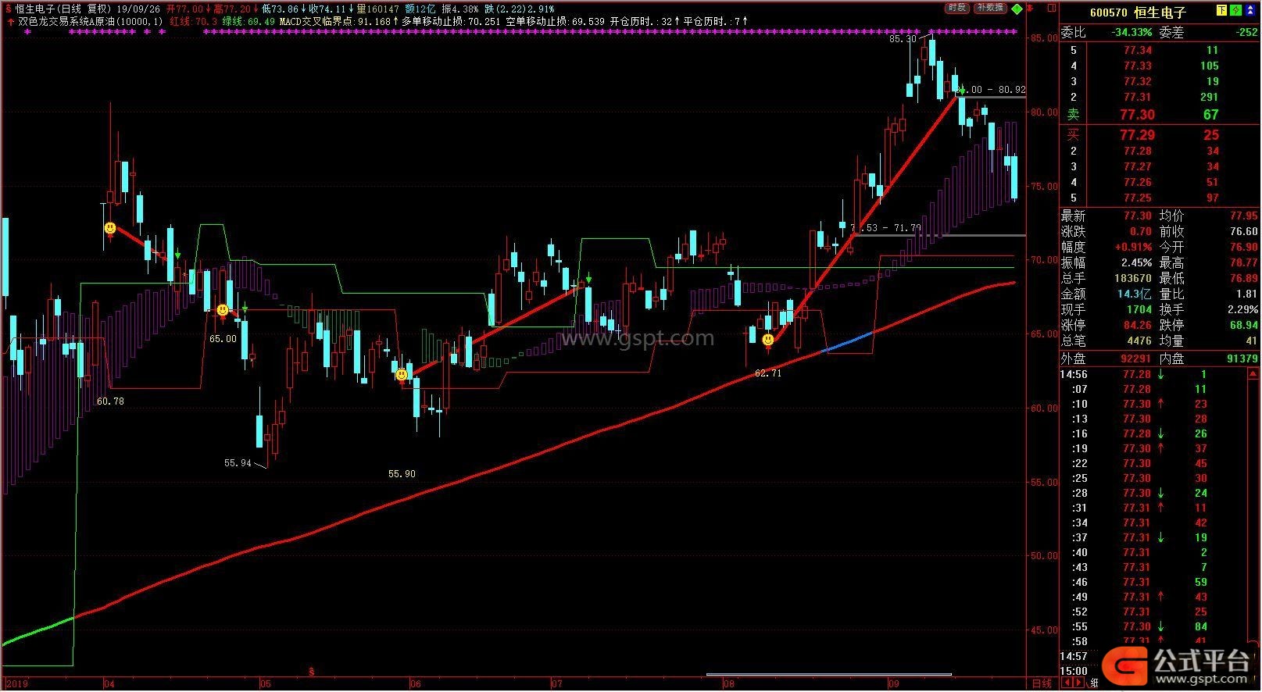Screen dimensions: 1262x692
Task: Click the 金额 value 14.3亿
Action: tap(1135, 294)
